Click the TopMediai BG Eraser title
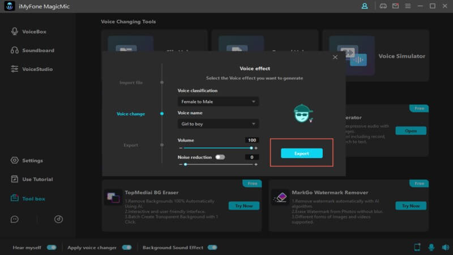 (152, 193)
